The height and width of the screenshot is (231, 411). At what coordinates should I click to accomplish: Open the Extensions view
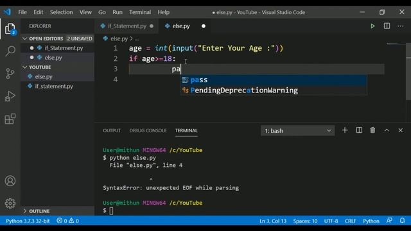pos(10,119)
